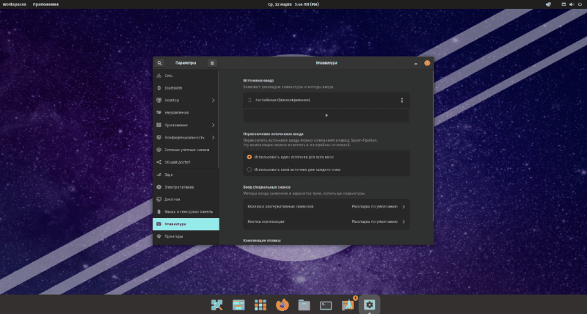This screenshot has width=587, height=314.
Task: Launch Terminal from the dock
Action: [326, 305]
